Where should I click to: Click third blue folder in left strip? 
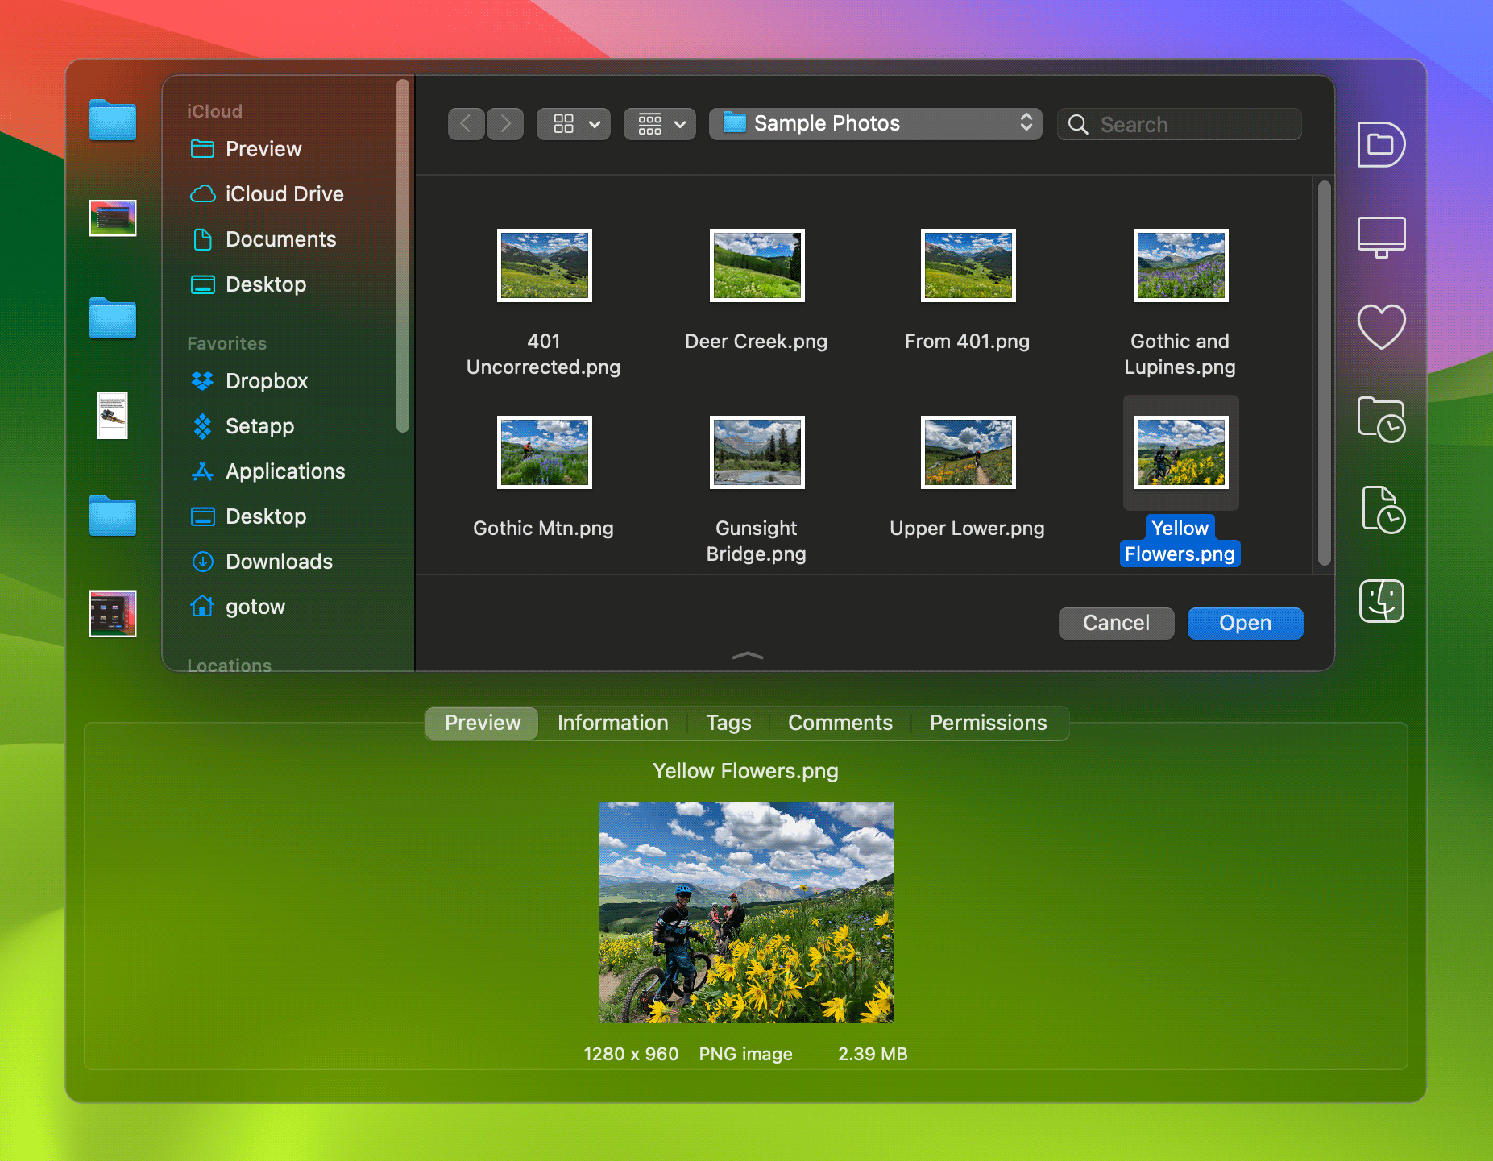click(113, 516)
